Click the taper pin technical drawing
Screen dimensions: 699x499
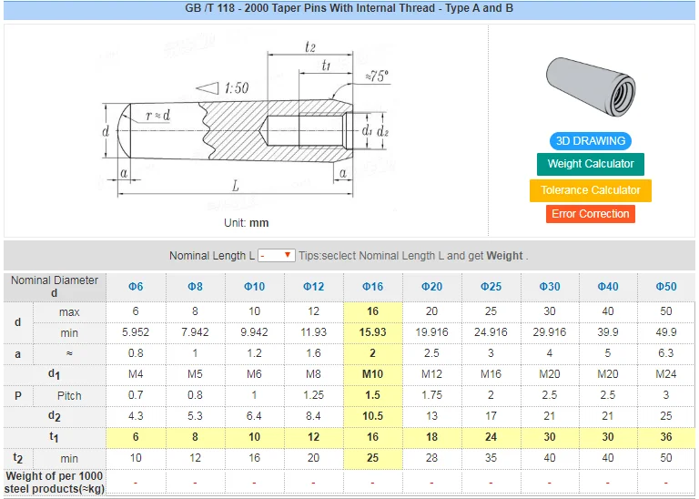pos(246,127)
